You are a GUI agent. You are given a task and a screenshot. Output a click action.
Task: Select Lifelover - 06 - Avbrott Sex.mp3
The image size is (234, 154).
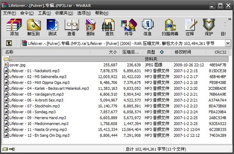point(116,100)
